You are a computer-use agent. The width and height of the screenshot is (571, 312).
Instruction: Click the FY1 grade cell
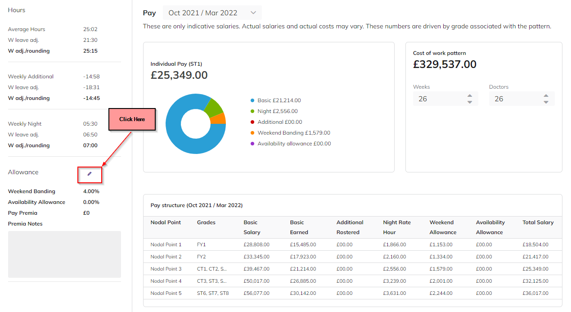tap(201, 244)
